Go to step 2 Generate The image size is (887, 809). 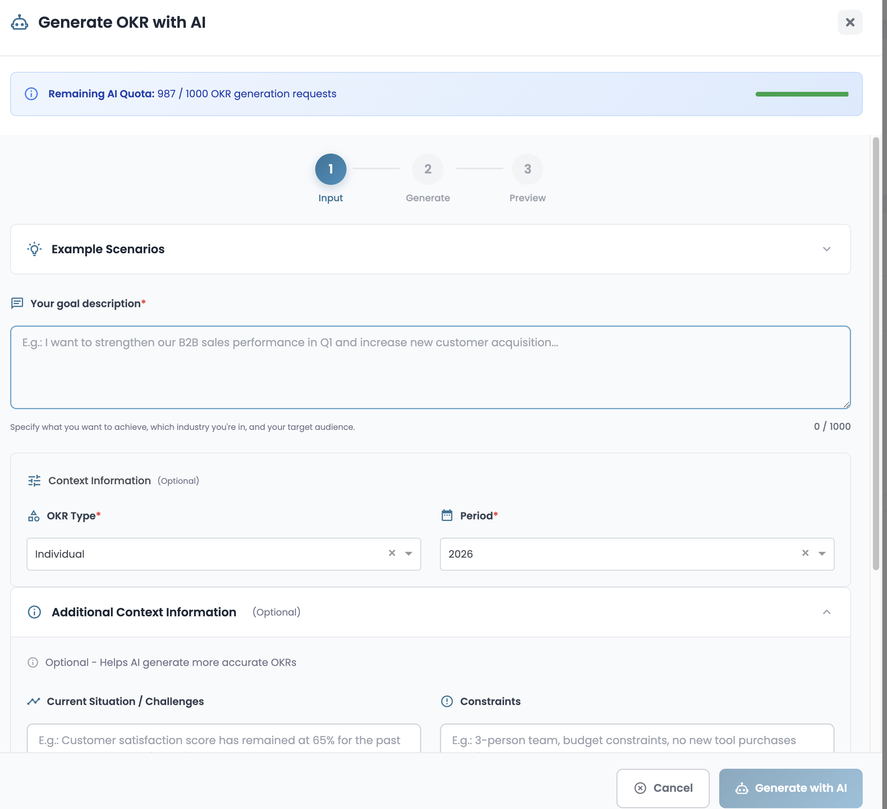coord(427,169)
